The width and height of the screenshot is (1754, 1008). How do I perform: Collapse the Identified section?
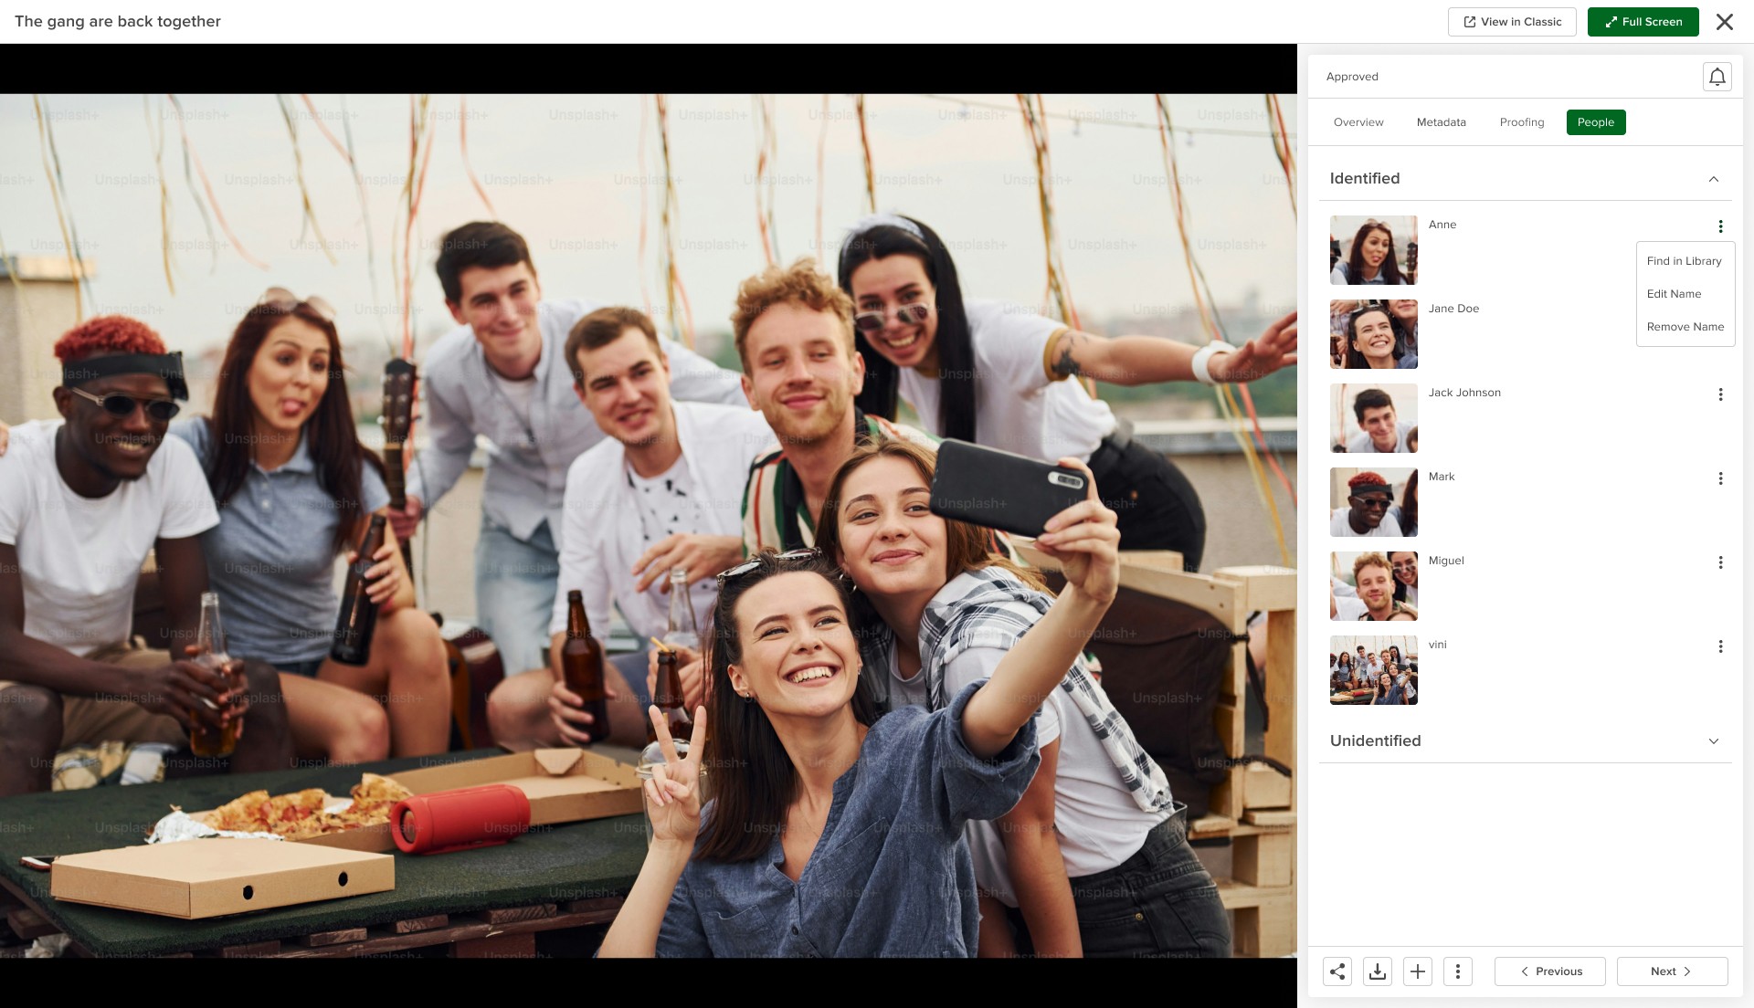pos(1713,179)
